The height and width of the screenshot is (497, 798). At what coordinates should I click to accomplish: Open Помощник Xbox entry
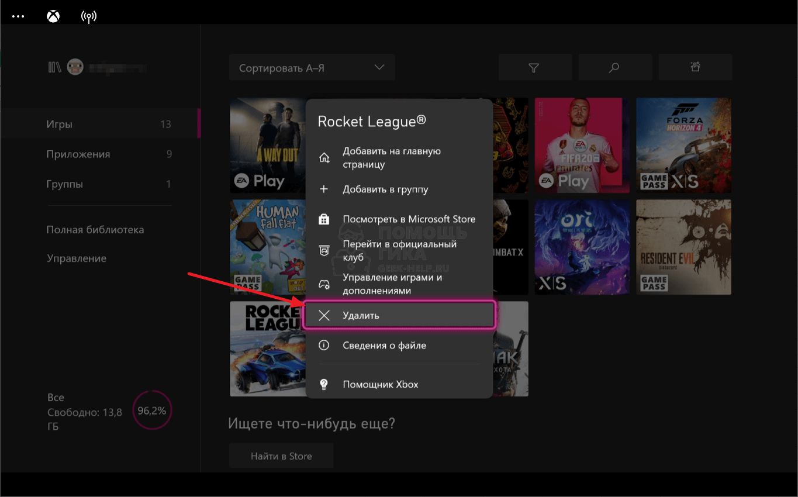click(399, 385)
